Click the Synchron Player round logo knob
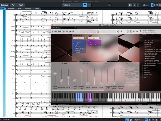The image size is (161, 121). [98, 32]
